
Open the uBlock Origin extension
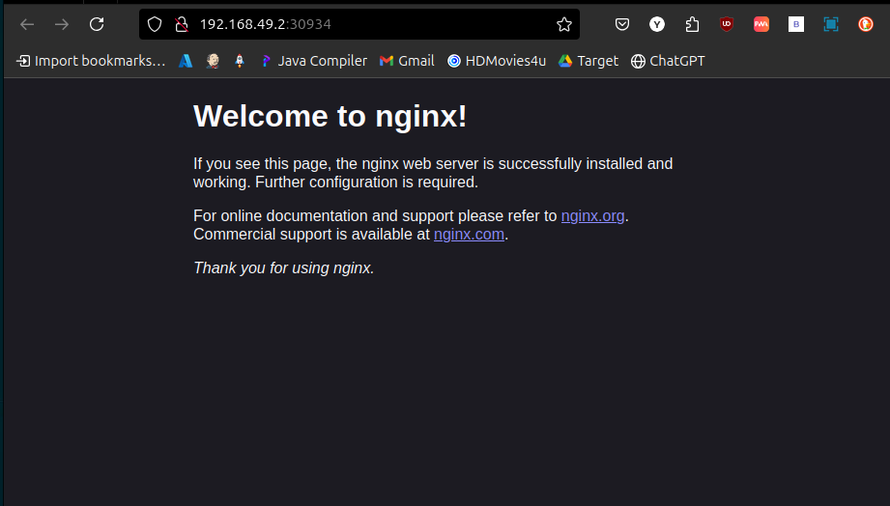point(727,24)
